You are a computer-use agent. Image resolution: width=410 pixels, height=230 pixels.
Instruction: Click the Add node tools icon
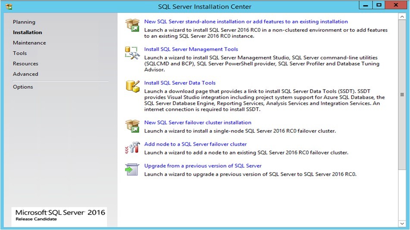point(132,148)
